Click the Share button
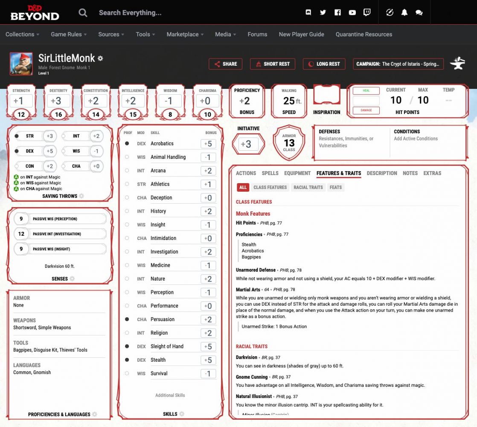 coord(225,64)
